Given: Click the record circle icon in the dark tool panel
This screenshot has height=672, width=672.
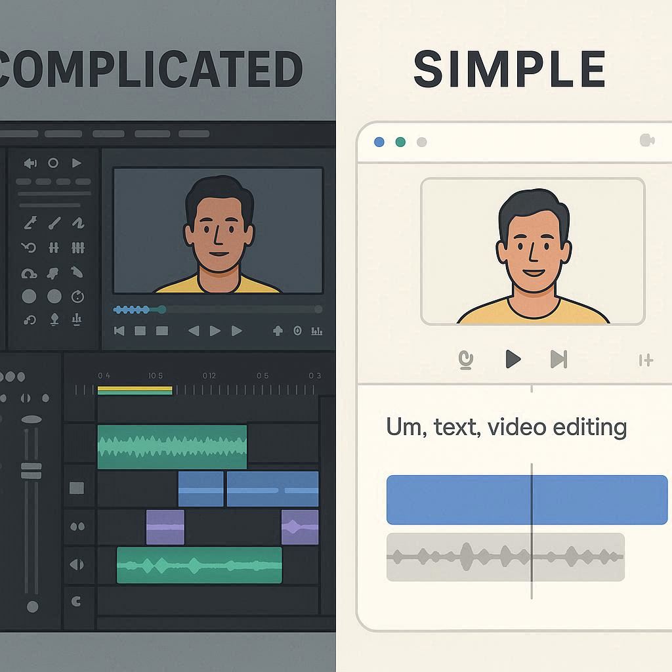Looking at the screenshot, I should (x=53, y=163).
